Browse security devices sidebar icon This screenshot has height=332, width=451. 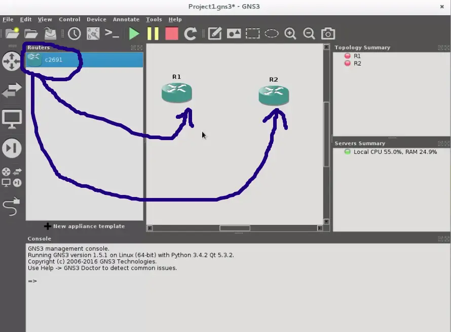(12, 148)
